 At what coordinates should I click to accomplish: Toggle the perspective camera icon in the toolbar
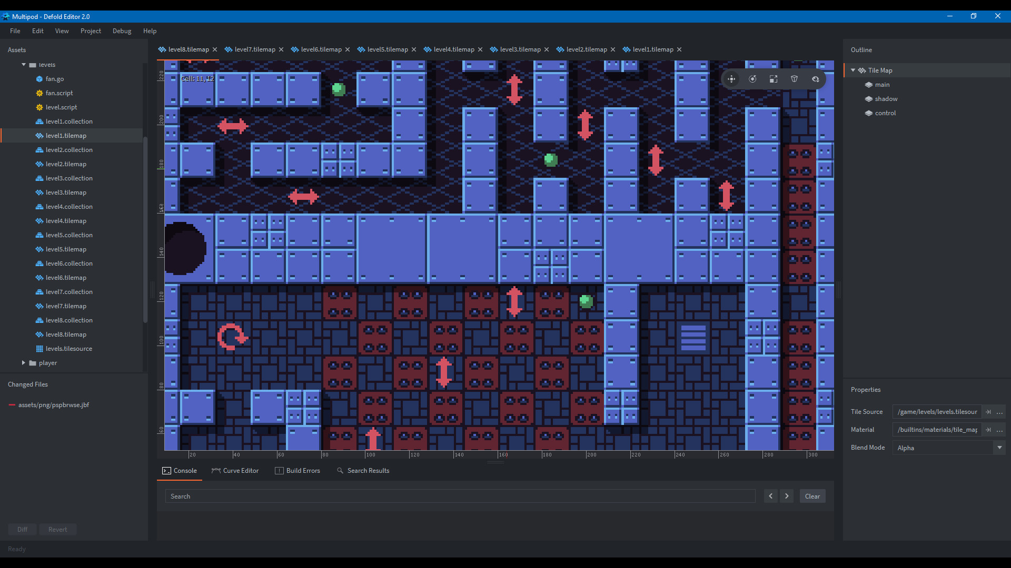[795, 79]
